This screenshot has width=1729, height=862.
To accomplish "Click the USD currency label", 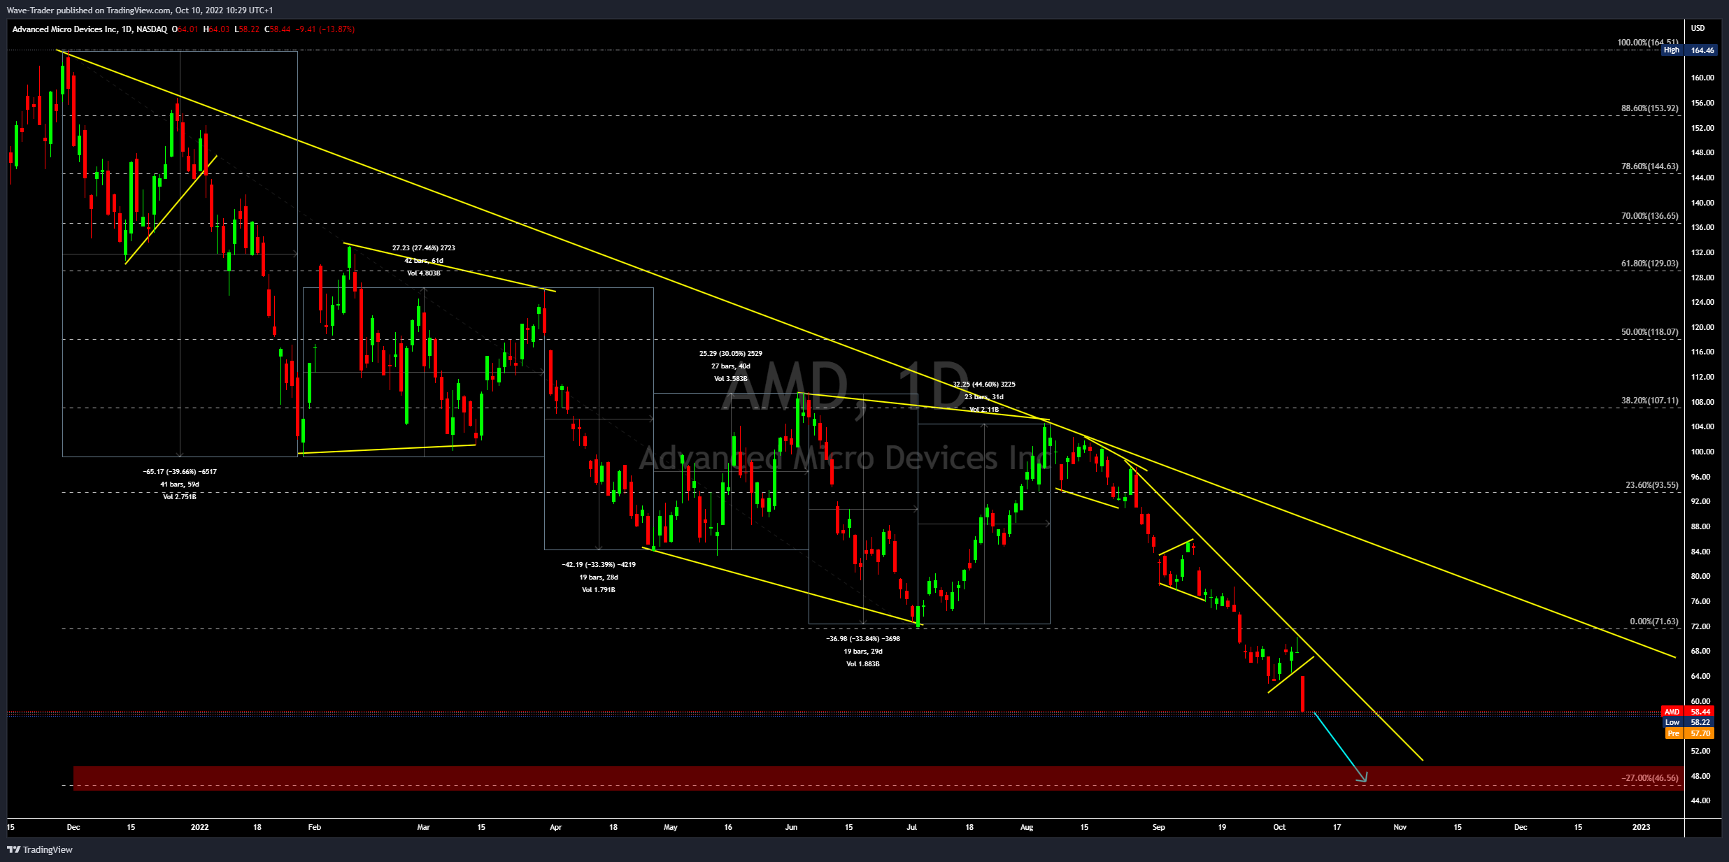I will [x=1698, y=28].
